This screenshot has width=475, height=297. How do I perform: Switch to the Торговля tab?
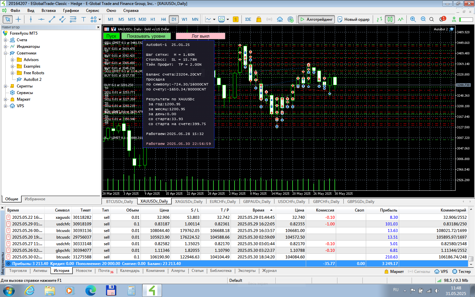(x=18, y=271)
